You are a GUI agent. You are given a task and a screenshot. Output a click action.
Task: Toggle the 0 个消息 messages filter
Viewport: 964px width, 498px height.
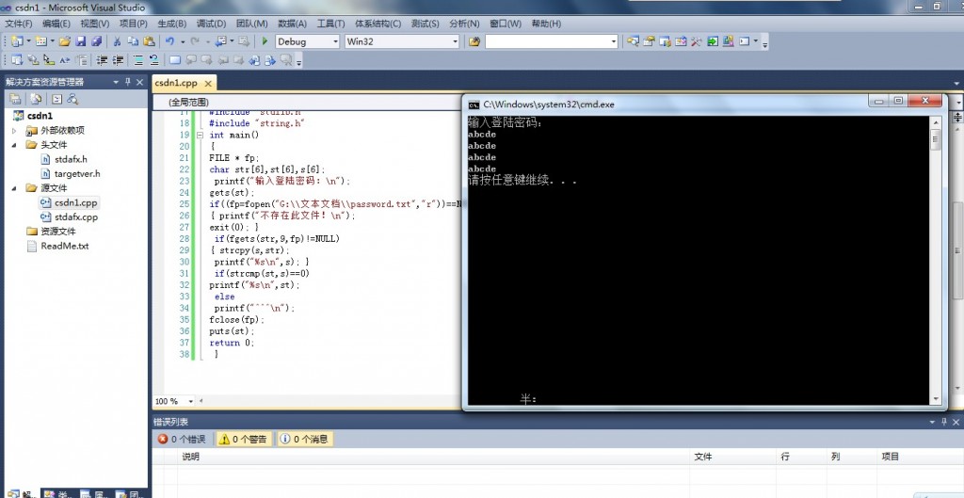(303, 439)
